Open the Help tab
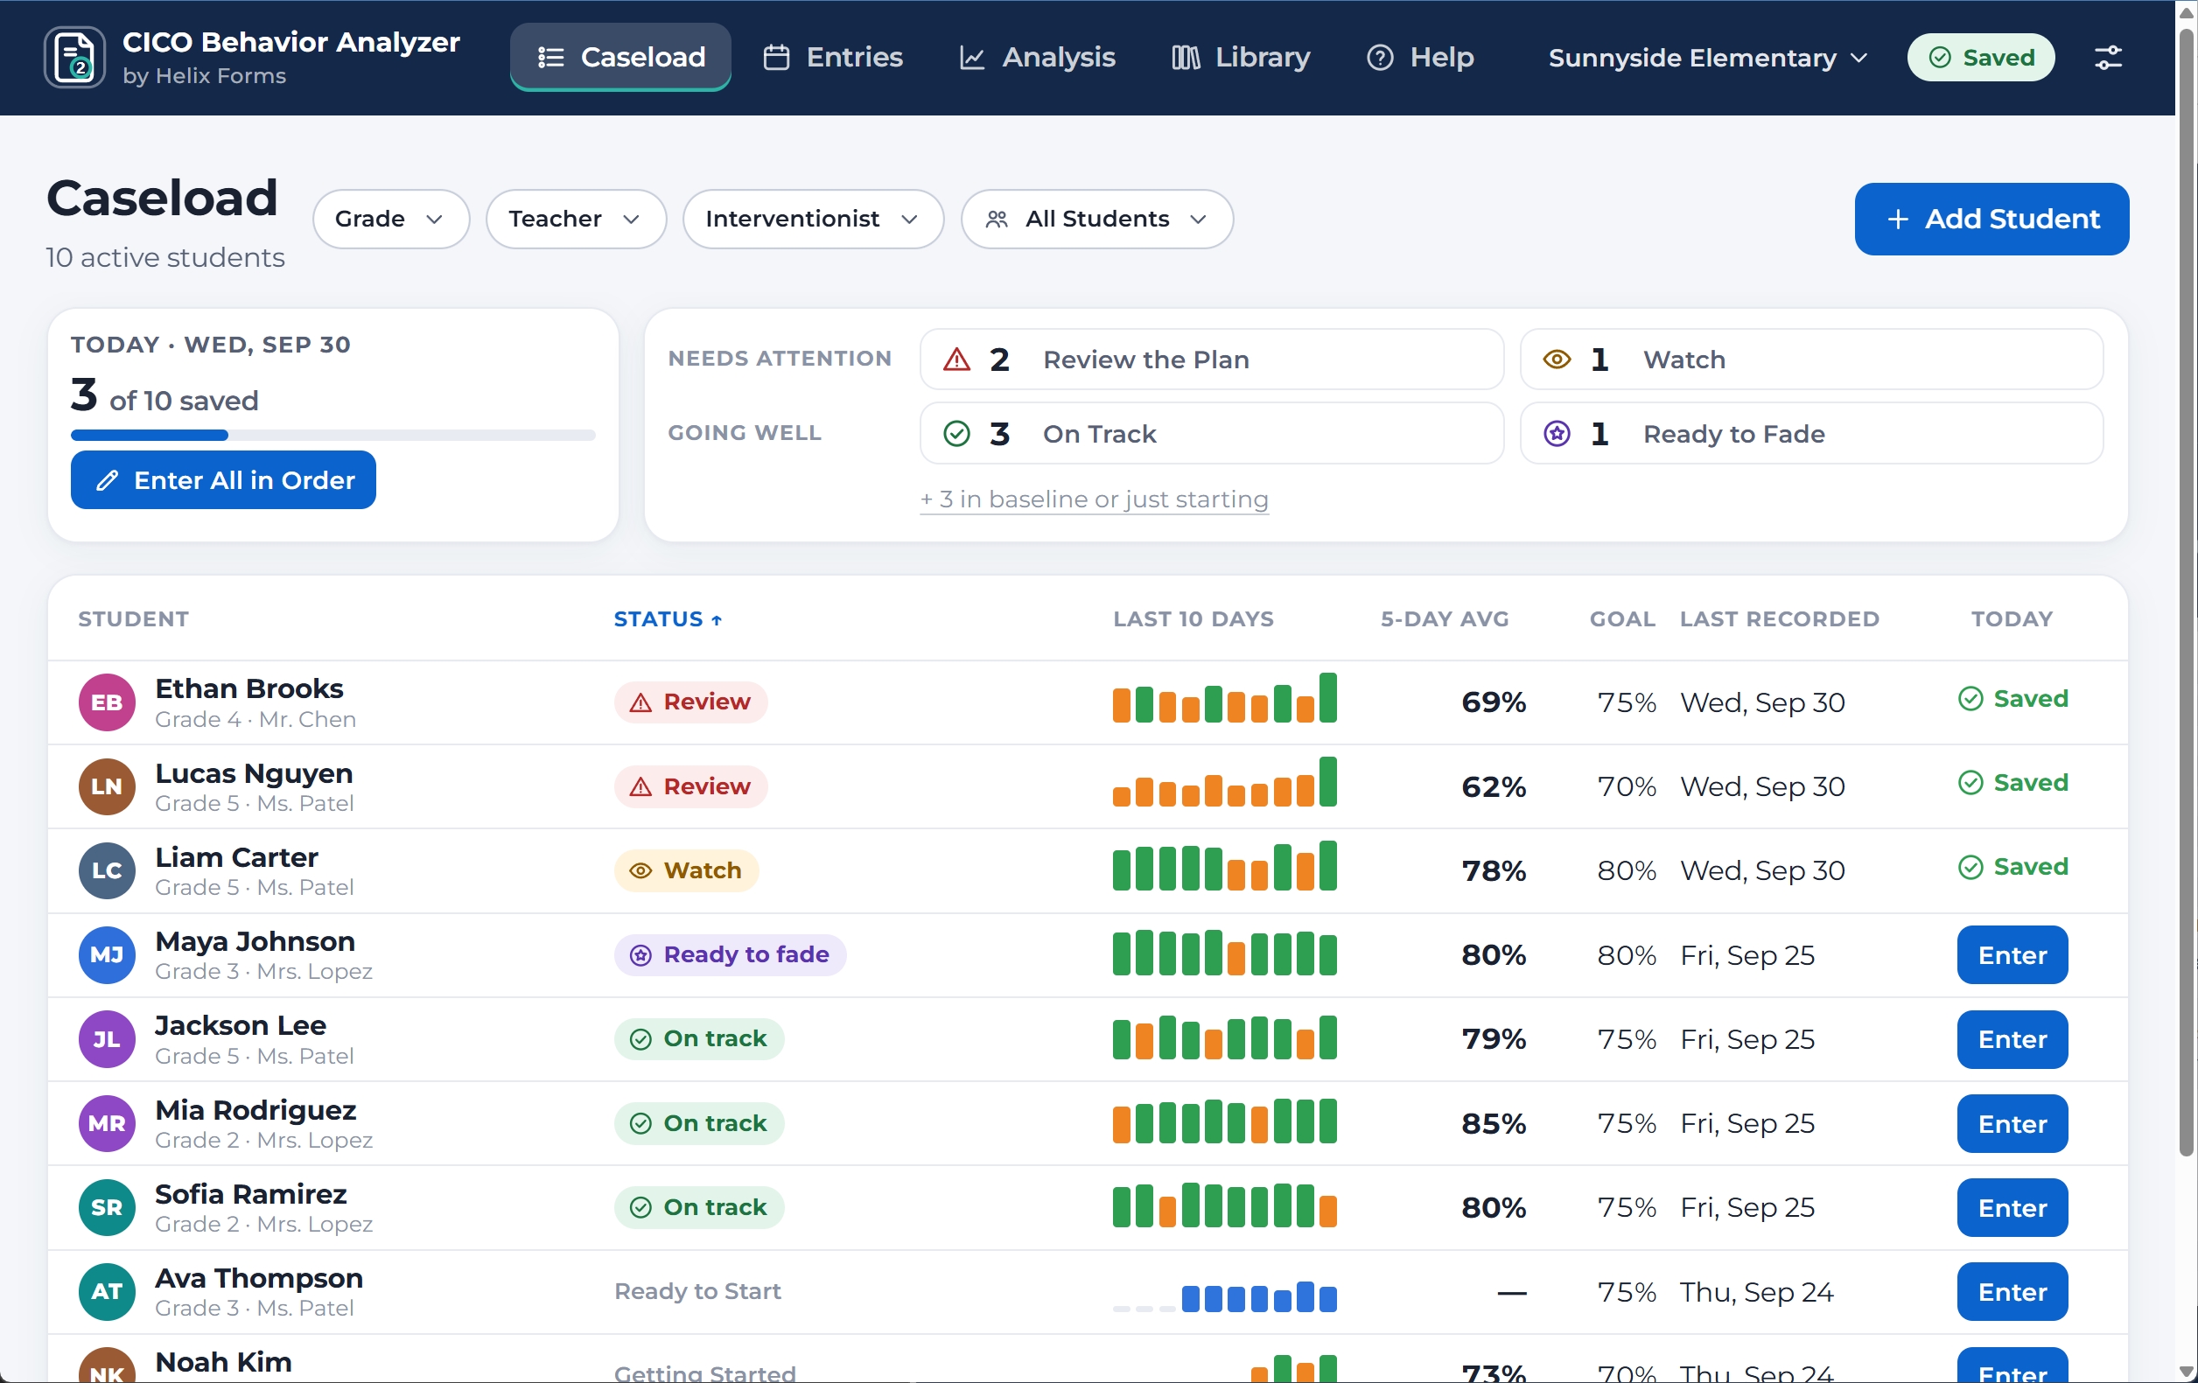The height and width of the screenshot is (1383, 2198). pos(1420,58)
